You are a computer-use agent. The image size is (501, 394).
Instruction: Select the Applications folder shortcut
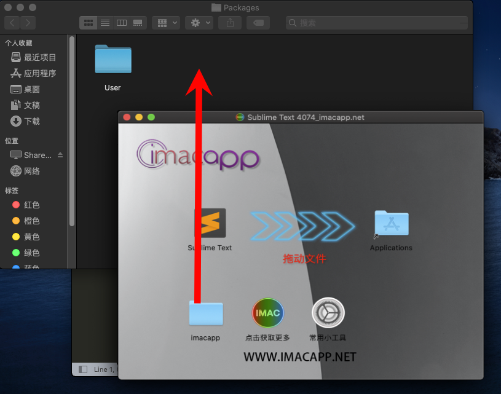click(392, 224)
